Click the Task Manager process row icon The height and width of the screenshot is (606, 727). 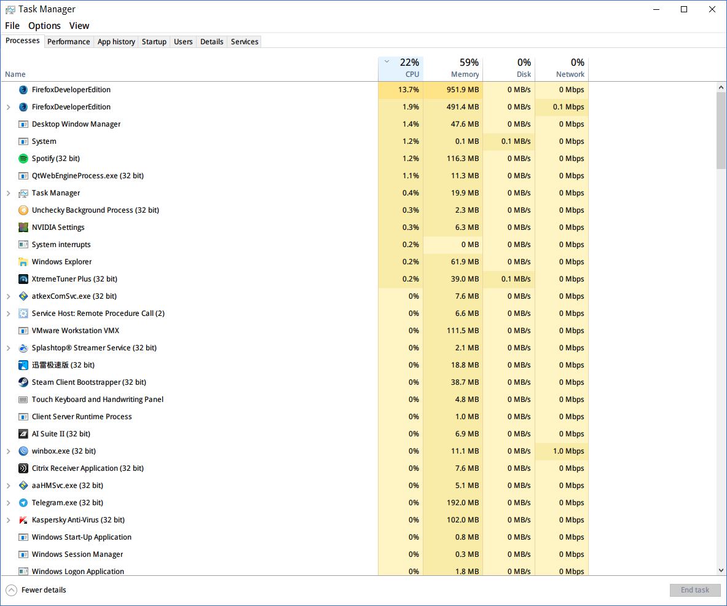point(23,193)
